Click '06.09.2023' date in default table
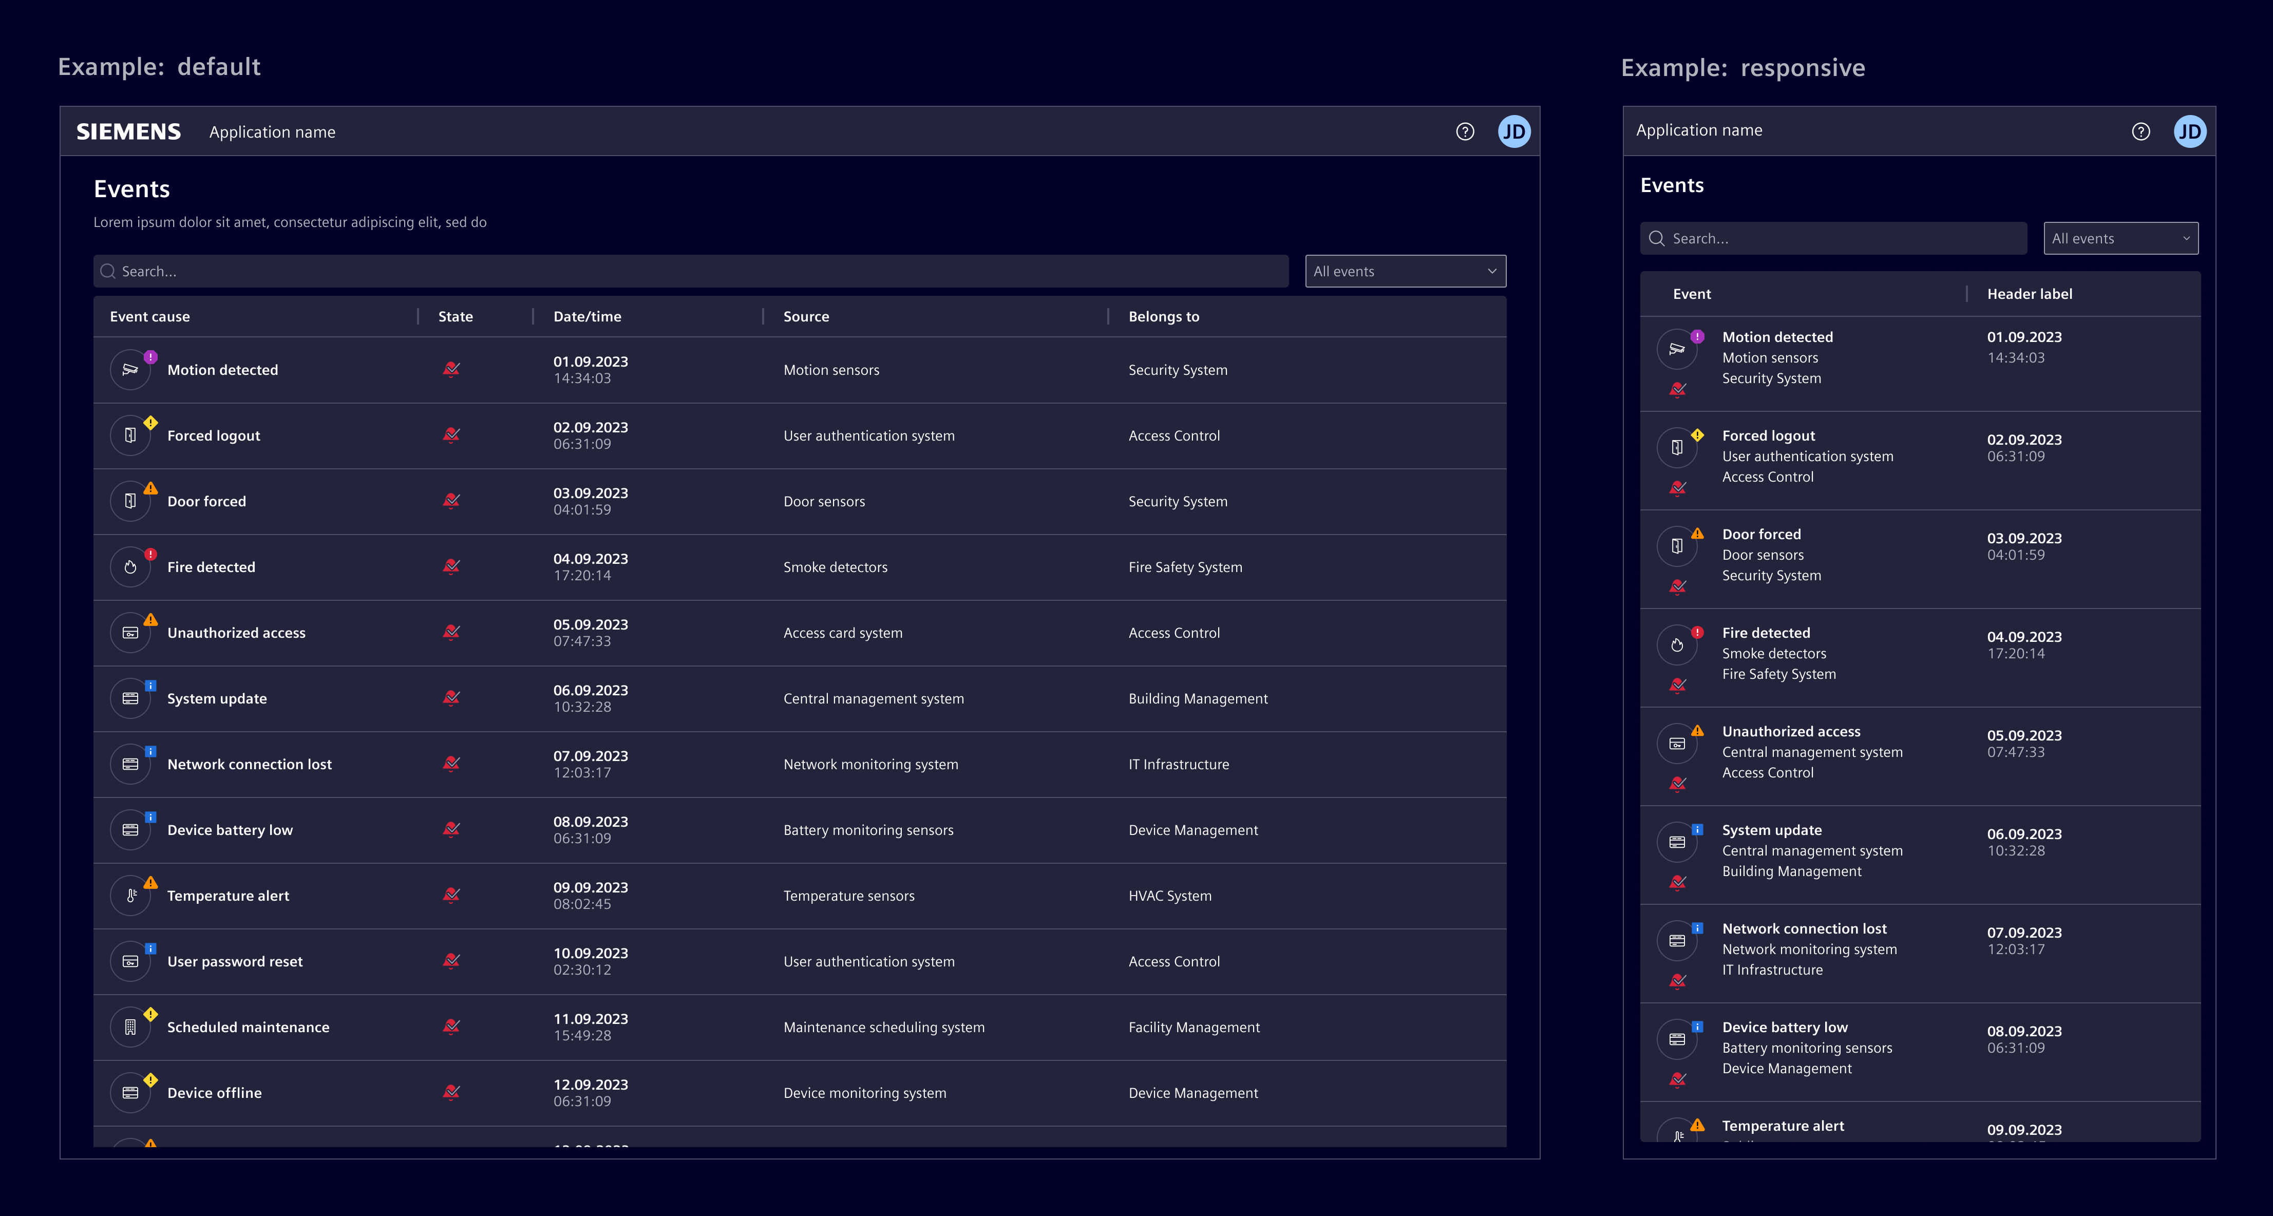Screen dimensions: 2273x1216 [x=590, y=690]
